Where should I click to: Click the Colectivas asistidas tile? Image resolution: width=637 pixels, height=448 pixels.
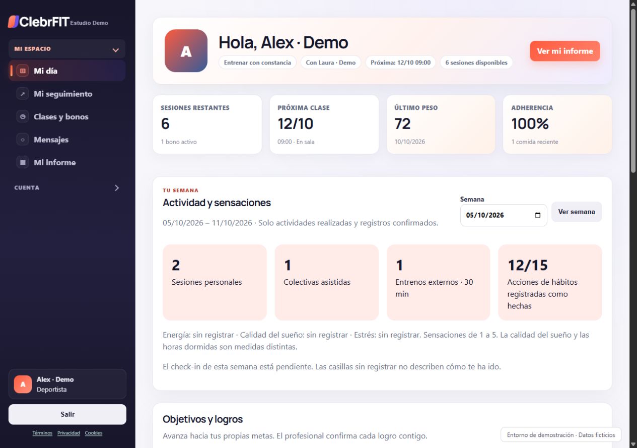[x=326, y=282]
